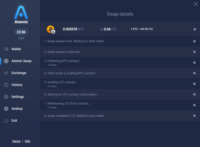Image resolution: width=200 pixels, height=147 pixels.
Task: Go to the Exchange section
Action: coord(19,73)
